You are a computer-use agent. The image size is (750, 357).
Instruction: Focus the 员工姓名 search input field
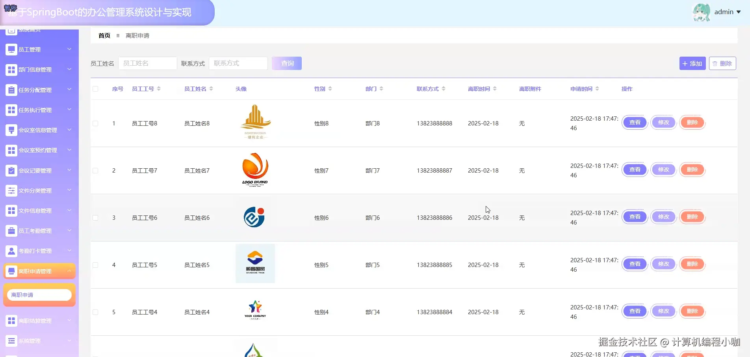(148, 63)
